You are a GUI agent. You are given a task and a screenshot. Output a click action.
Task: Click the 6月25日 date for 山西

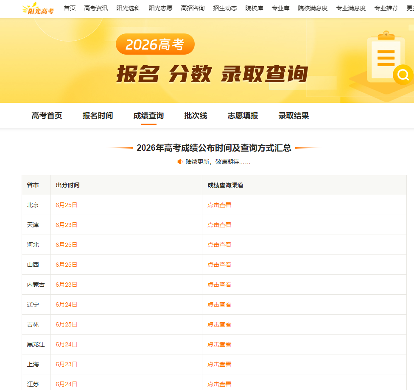tap(66, 265)
